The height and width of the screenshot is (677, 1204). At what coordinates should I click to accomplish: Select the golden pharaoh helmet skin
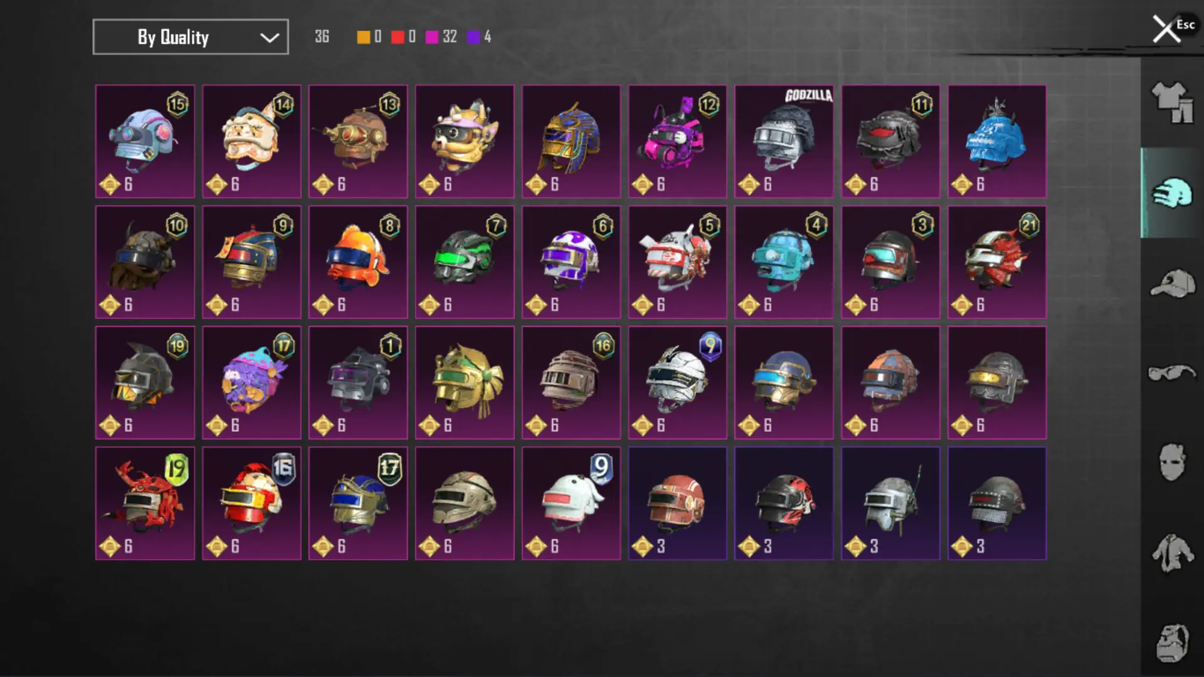tap(571, 142)
